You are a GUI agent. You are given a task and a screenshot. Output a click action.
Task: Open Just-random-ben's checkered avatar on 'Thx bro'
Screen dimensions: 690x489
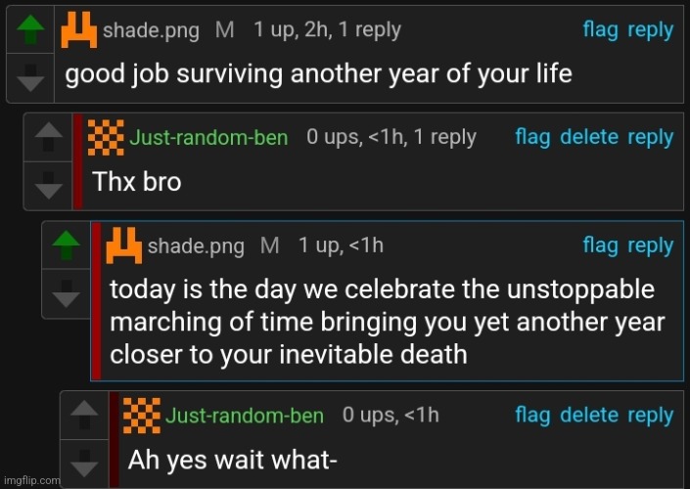click(106, 137)
